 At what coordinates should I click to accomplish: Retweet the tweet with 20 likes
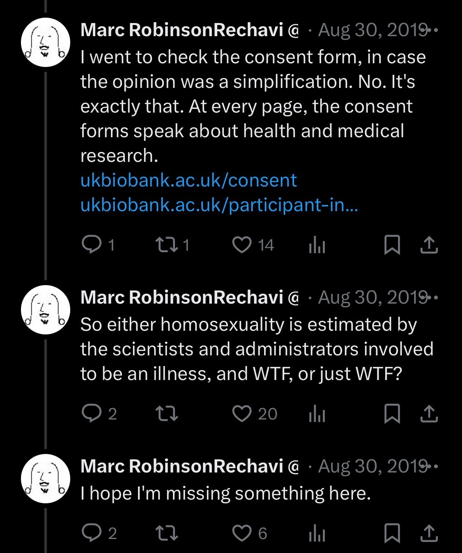point(167,414)
